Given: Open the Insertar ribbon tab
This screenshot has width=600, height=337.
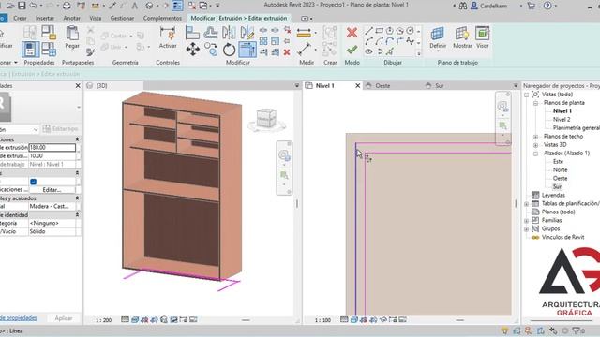Looking at the screenshot, I should pos(45,18).
